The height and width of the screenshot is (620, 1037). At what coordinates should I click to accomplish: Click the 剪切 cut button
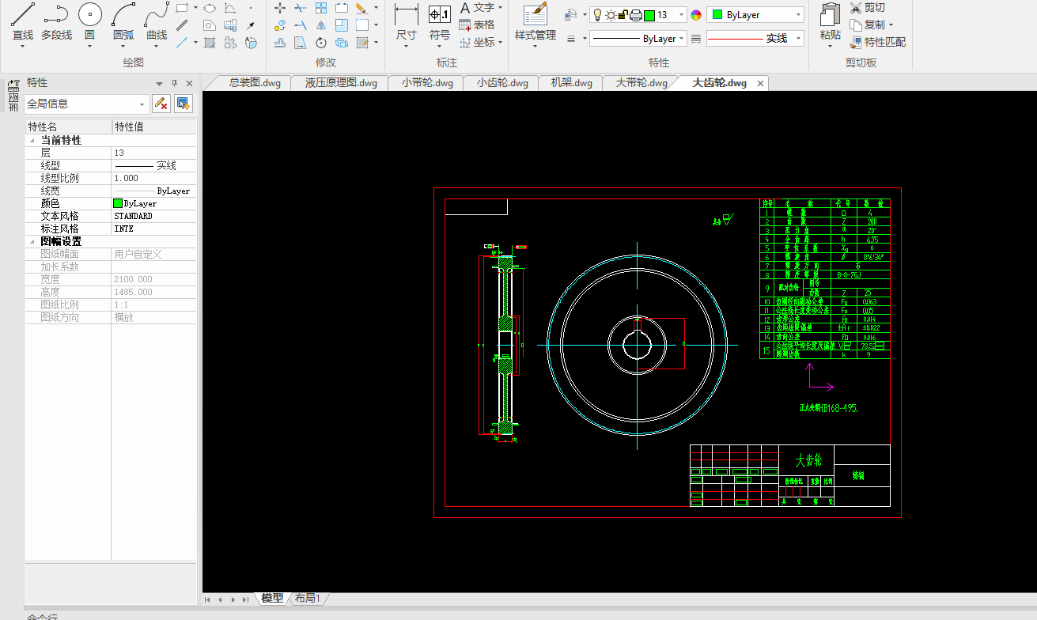click(868, 7)
